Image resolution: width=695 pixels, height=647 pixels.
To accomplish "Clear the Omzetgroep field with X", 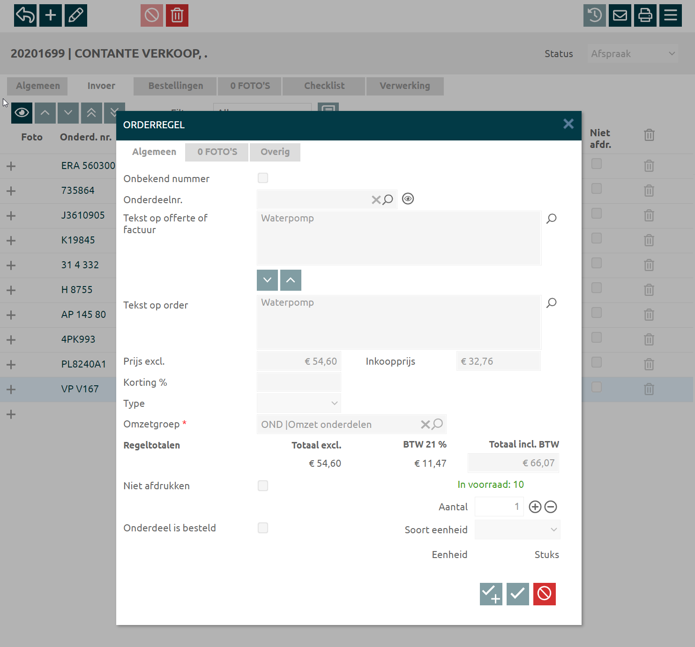I will [425, 425].
